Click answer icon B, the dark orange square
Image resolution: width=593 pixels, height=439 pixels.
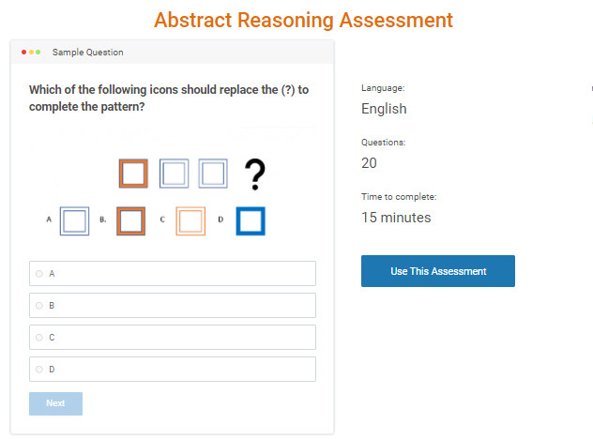tap(130, 220)
